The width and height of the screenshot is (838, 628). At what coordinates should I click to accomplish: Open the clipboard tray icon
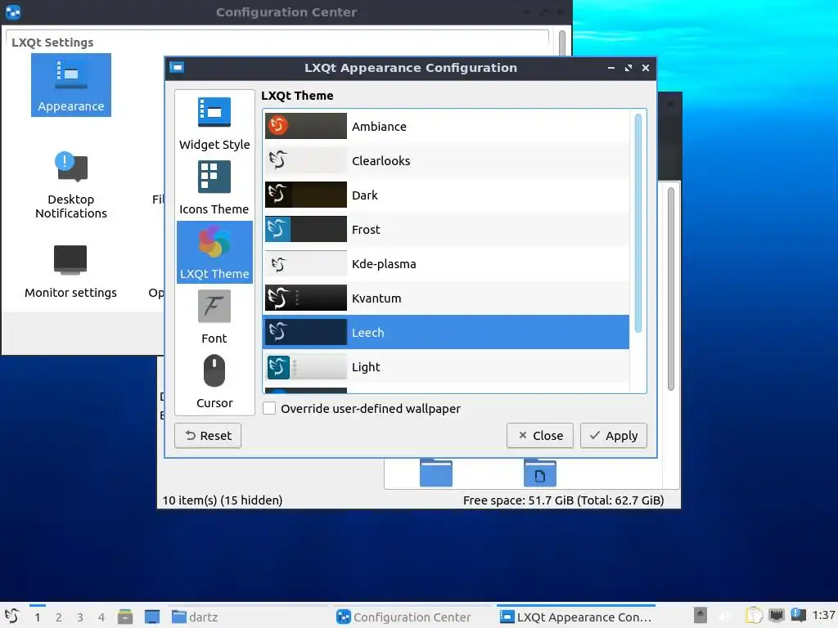pyautogui.click(x=754, y=616)
